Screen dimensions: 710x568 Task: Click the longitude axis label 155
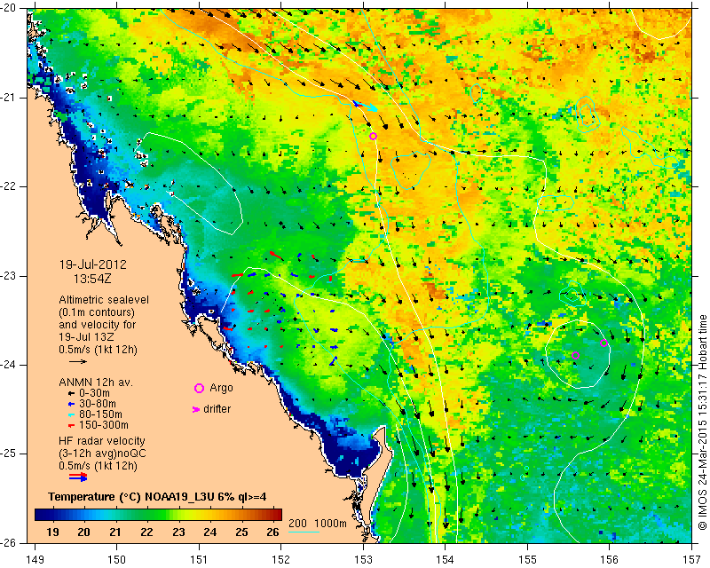[527, 560]
